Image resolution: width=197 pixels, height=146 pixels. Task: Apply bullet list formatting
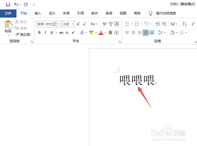pos(127,24)
